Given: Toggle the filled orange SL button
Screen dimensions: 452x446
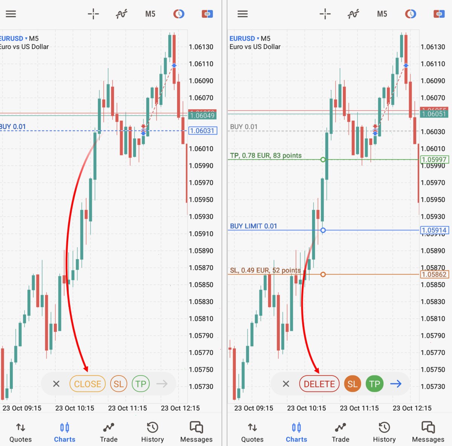Looking at the screenshot, I should 353,384.
